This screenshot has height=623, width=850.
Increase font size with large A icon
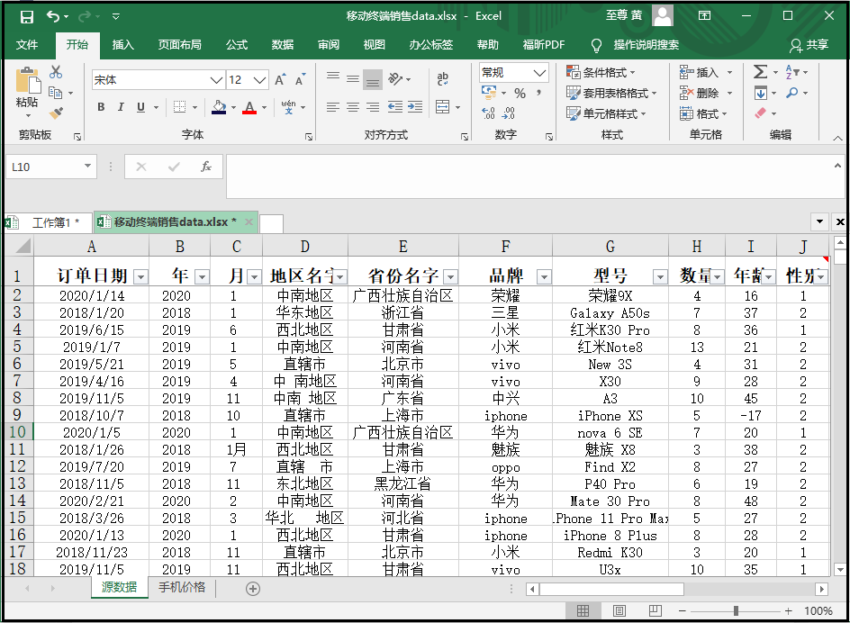280,80
